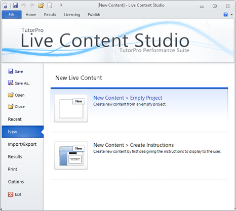Select the New sidebar item
Image resolution: width=236 pixels, height=211 pixels.
(x=23, y=132)
